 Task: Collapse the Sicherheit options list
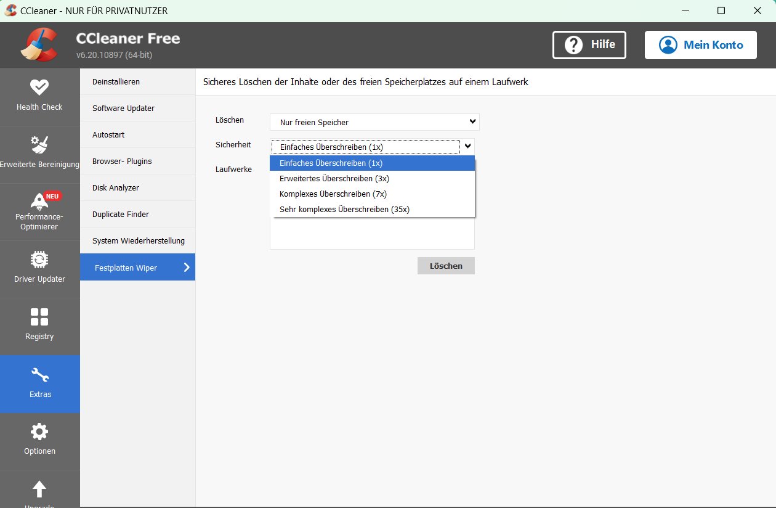467,146
